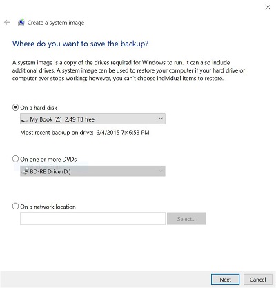Click the Next button
Screen dimensions: 276x288
click(225, 280)
